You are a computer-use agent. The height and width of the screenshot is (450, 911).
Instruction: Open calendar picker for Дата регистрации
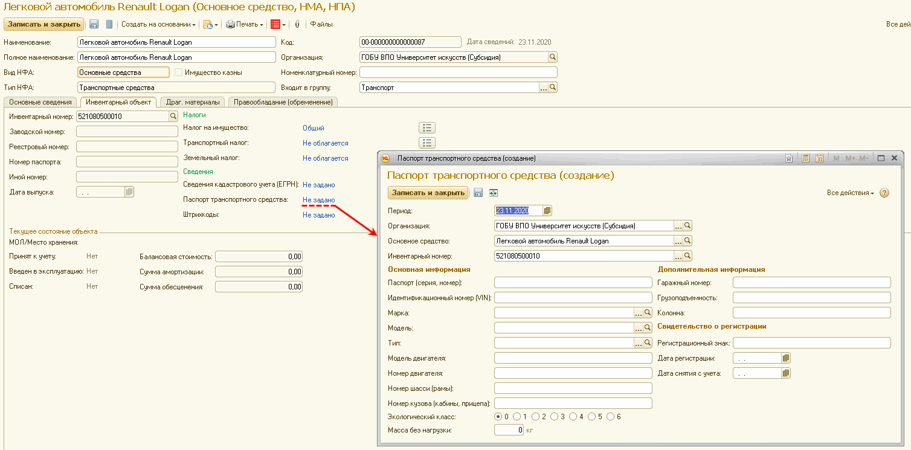pyautogui.click(x=786, y=358)
